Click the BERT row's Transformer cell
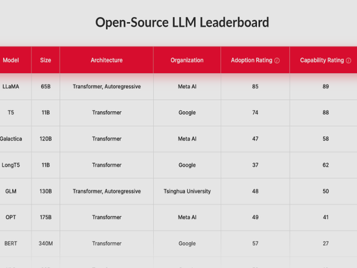The height and width of the screenshot is (268, 357). coord(107,244)
